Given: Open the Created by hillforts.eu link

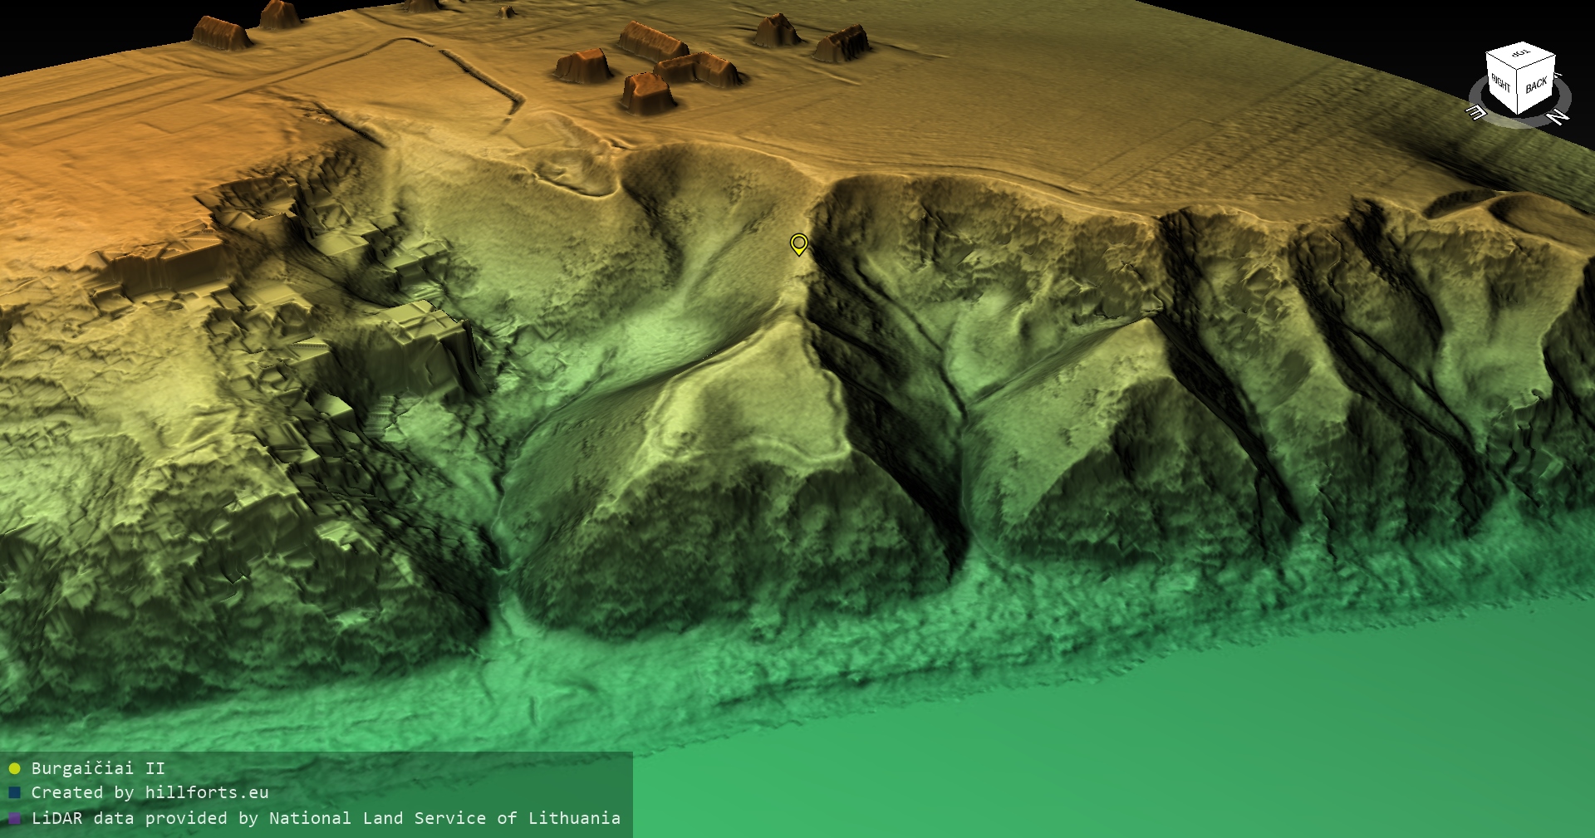Looking at the screenshot, I should [x=150, y=793].
